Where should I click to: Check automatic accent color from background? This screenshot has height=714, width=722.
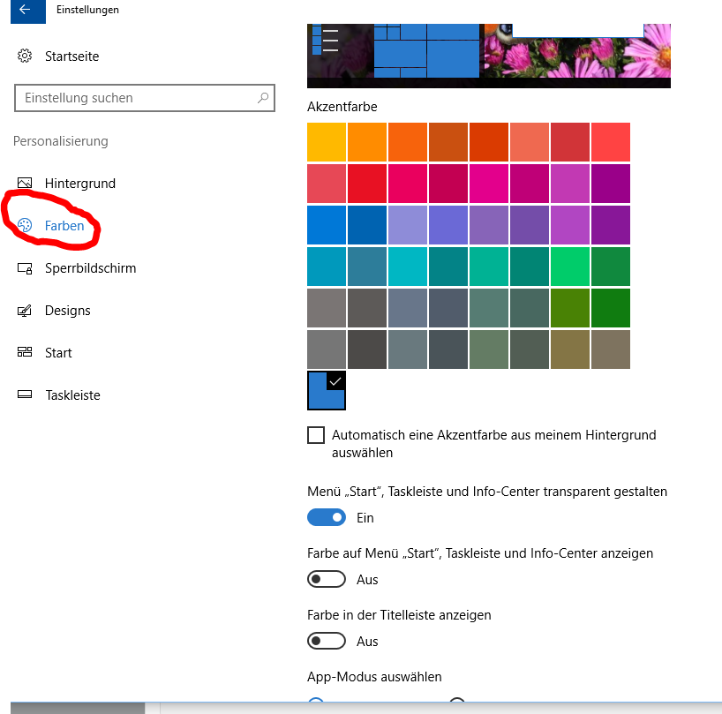coord(316,434)
